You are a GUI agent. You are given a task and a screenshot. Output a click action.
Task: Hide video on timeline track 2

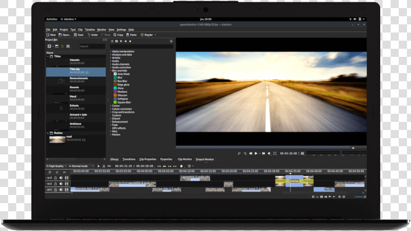[x=67, y=184]
